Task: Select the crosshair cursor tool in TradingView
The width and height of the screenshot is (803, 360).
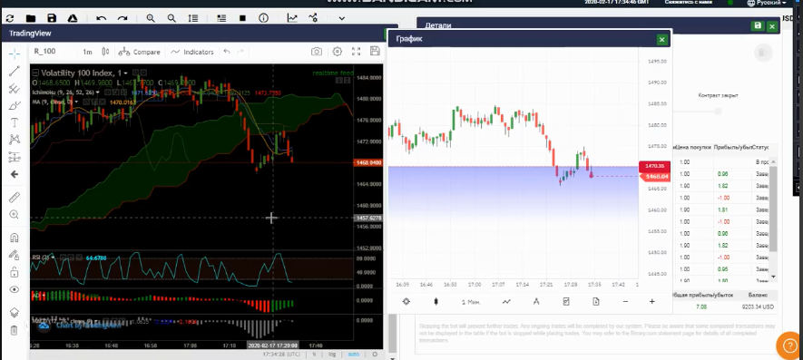Action: click(15, 54)
